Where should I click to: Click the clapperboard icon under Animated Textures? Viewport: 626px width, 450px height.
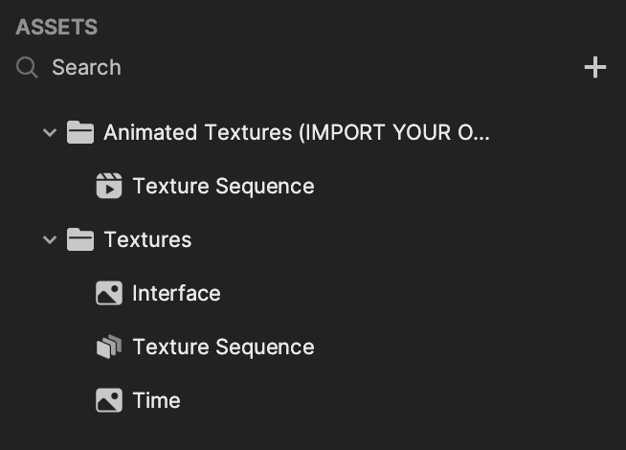coord(109,186)
